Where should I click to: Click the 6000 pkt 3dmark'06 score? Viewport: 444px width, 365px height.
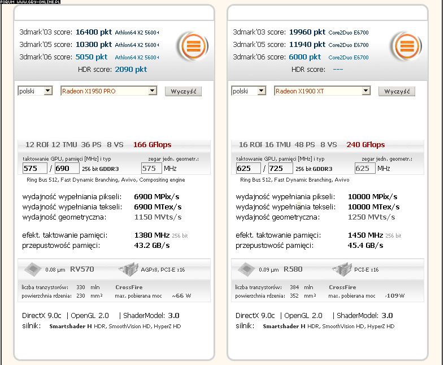click(x=305, y=57)
